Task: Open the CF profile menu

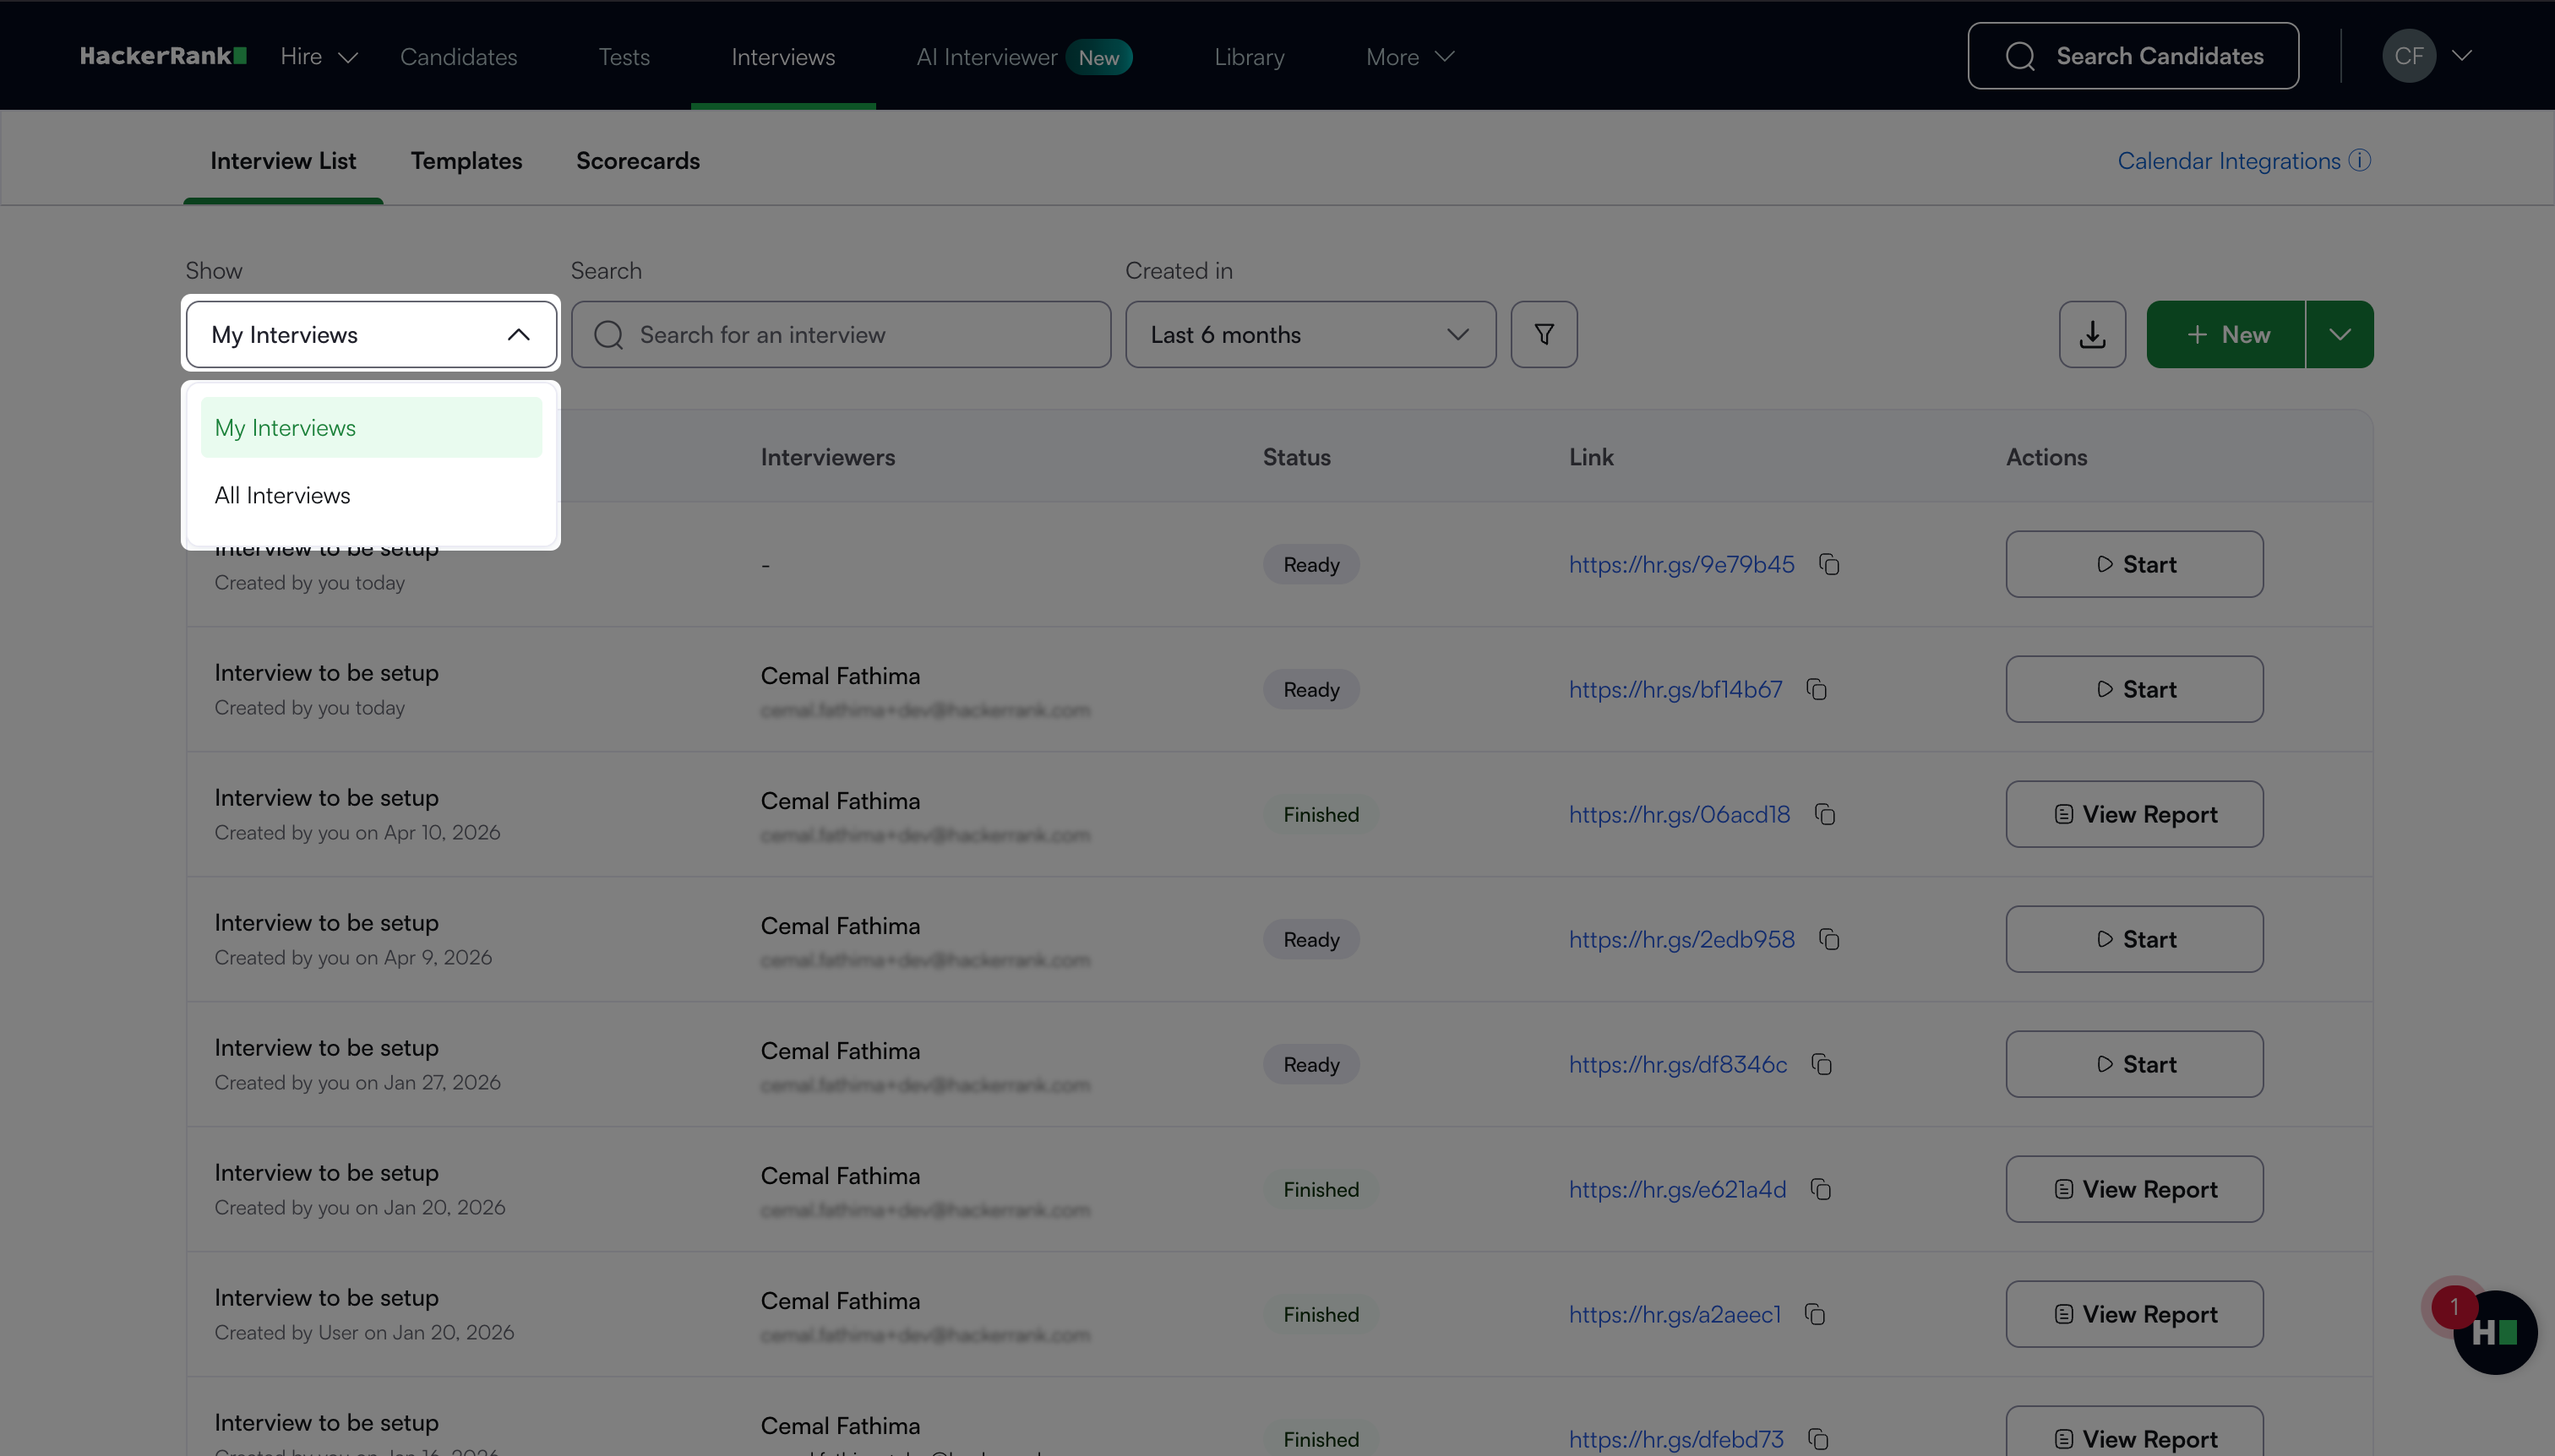Action: point(2427,56)
